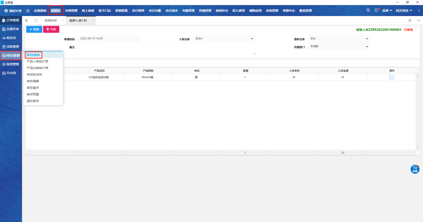This screenshot has height=222, width=423.
Task: Click the search magnifier icon
Action: 368,10
